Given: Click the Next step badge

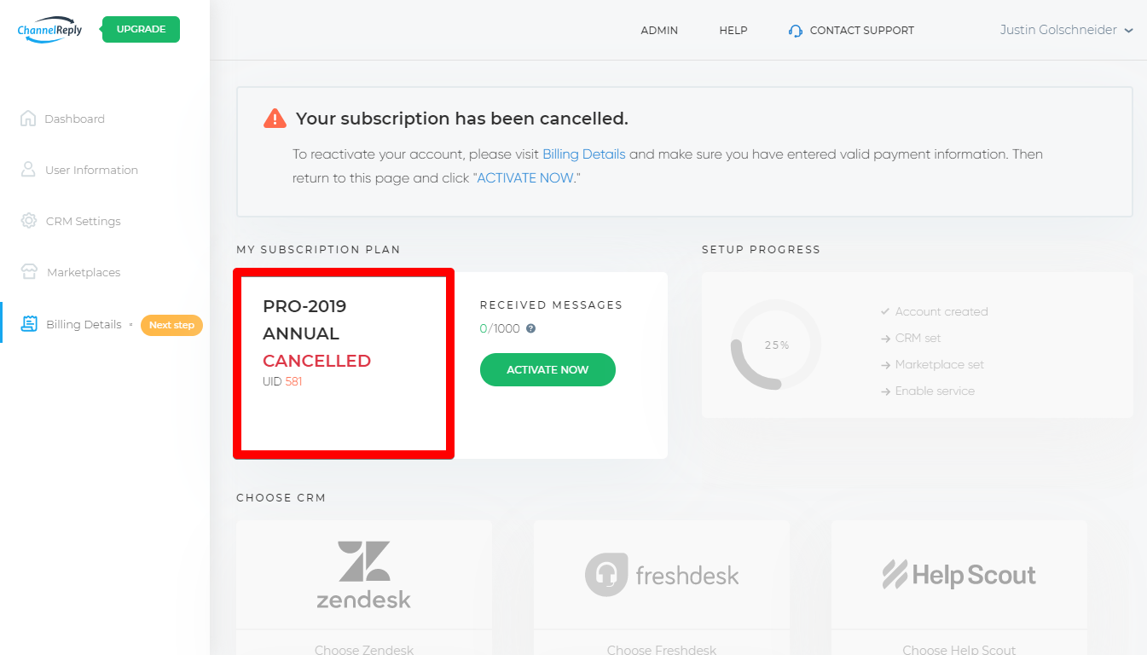Looking at the screenshot, I should pyautogui.click(x=171, y=325).
